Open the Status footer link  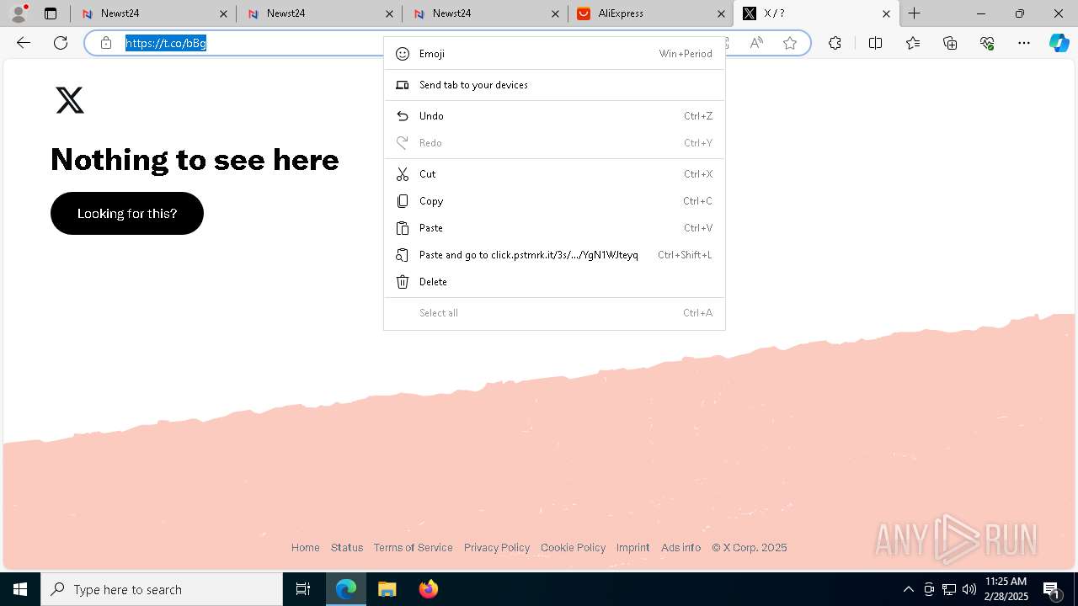(x=347, y=548)
